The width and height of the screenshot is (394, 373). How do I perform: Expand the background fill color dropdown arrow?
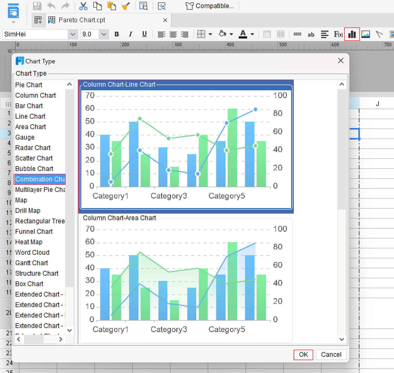231,34
